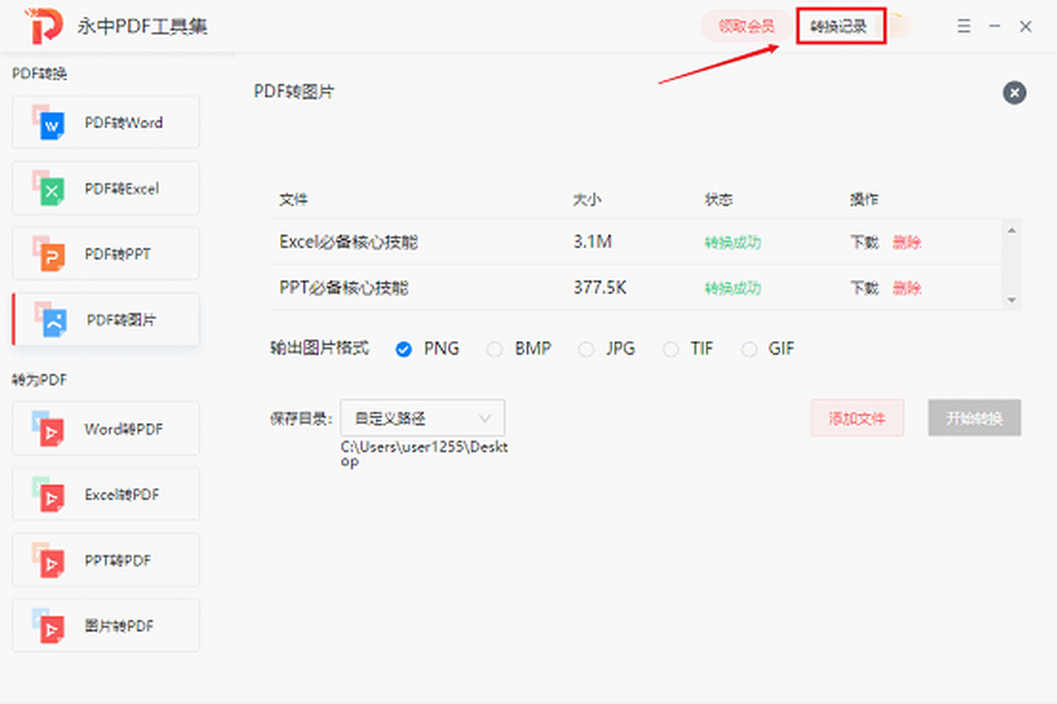The height and width of the screenshot is (704, 1057).
Task: Open the Excel转PDF converter icon
Action: click(x=49, y=494)
